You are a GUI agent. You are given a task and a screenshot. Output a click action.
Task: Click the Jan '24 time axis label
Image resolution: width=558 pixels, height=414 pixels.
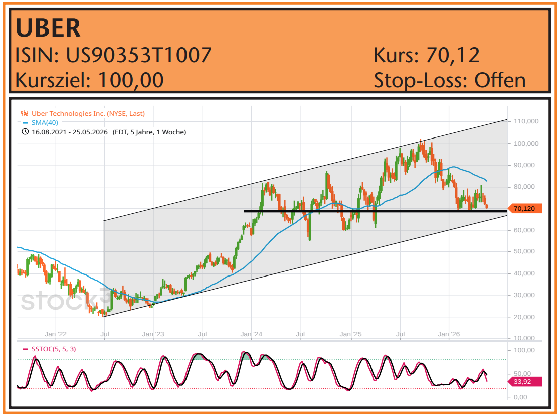tap(251, 334)
